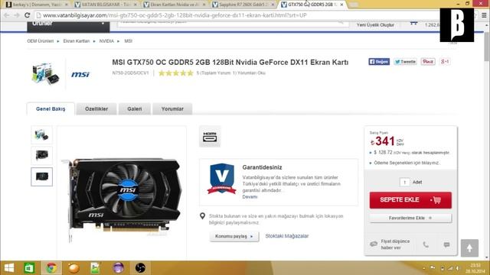
Task: Close the GTX750 browser tab
Action: coord(341,5)
